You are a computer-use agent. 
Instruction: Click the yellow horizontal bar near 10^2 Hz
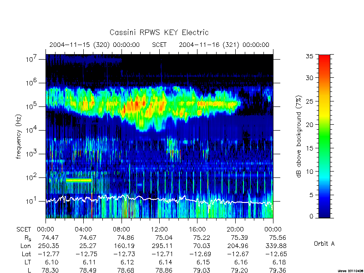click(x=79, y=180)
